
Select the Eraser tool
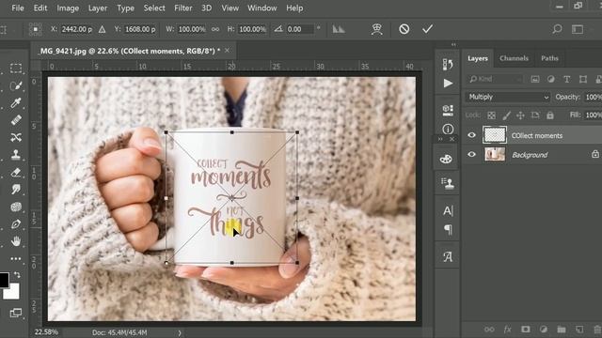coord(16,173)
